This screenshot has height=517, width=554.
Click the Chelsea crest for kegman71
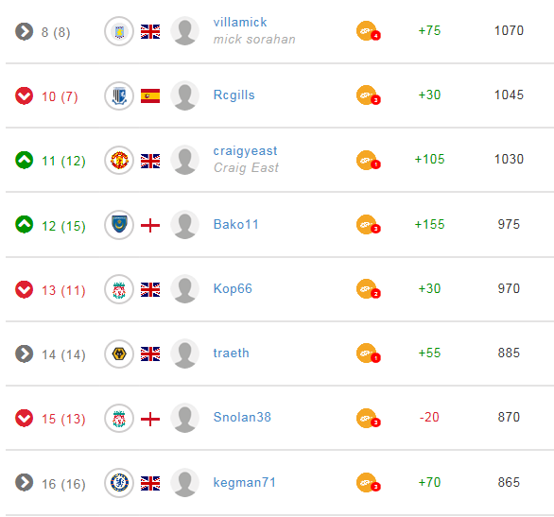point(119,483)
